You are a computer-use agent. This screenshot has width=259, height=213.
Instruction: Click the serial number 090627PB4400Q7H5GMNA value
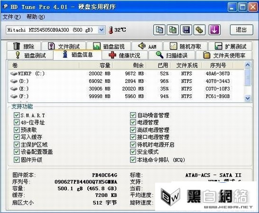click(x=86, y=182)
